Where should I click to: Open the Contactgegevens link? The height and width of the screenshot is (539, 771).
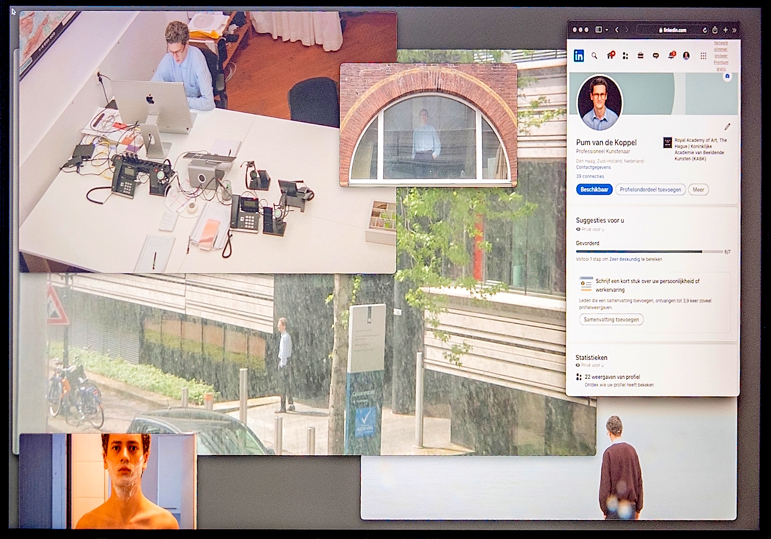[593, 167]
